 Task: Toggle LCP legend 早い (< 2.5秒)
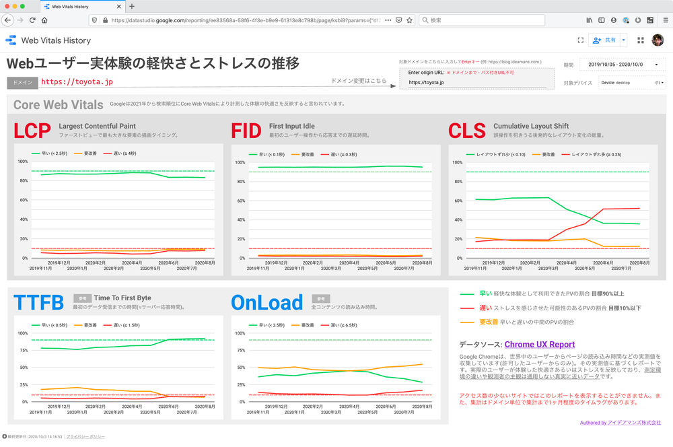[x=49, y=153]
